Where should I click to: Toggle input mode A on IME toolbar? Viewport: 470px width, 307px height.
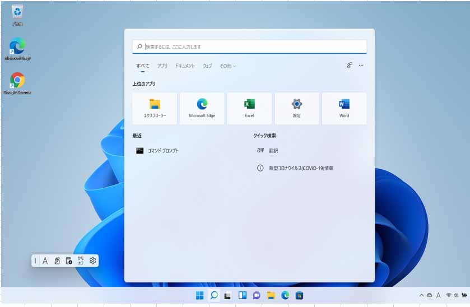45,261
